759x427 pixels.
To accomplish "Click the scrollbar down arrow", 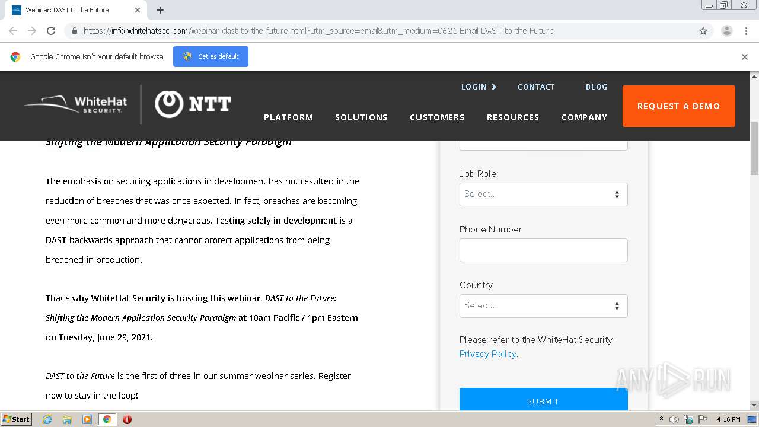I will pyautogui.click(x=754, y=405).
